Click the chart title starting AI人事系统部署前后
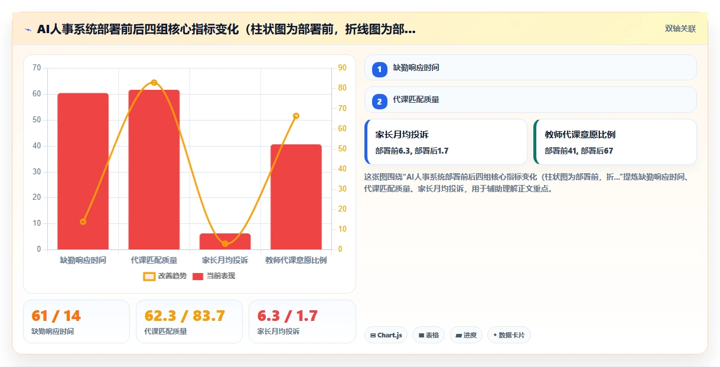Screen dimensions: 720x367 click(x=226, y=29)
